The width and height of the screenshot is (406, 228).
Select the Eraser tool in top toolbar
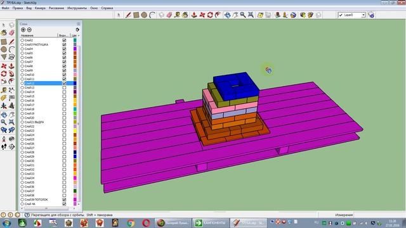coord(169,15)
